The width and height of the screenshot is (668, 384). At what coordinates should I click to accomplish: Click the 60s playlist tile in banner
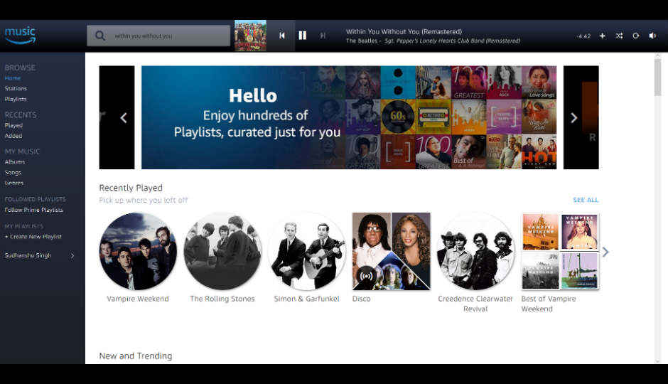click(x=398, y=117)
